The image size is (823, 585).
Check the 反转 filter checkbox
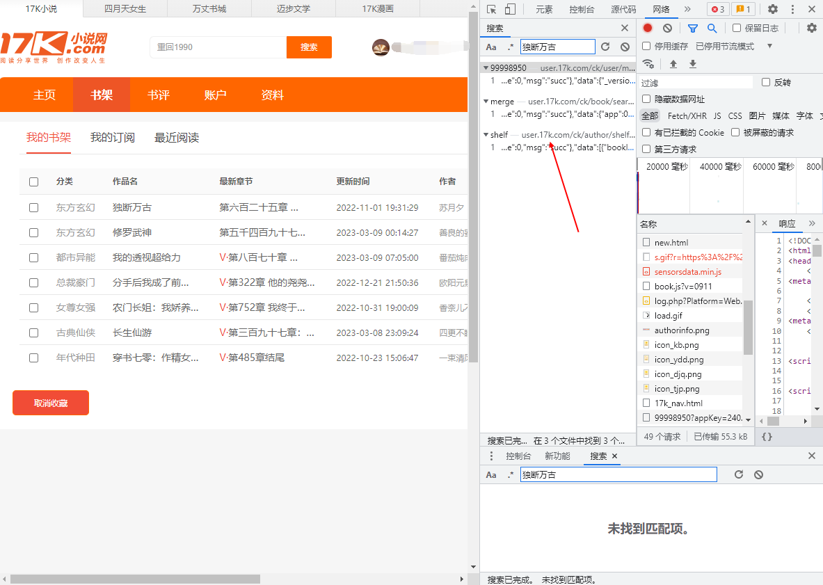click(766, 82)
